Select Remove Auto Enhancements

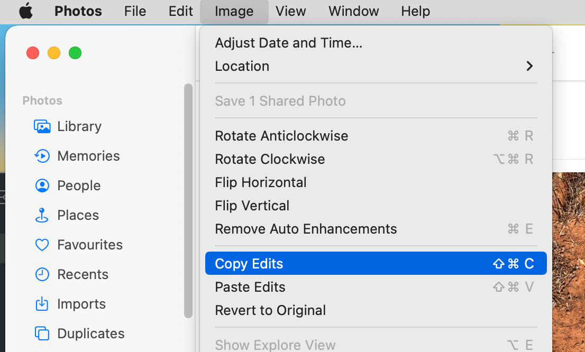(376, 229)
